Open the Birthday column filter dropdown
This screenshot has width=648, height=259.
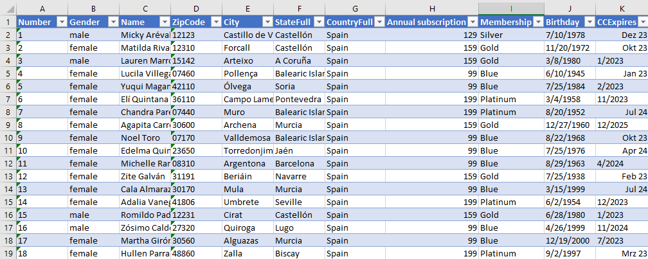pos(589,22)
